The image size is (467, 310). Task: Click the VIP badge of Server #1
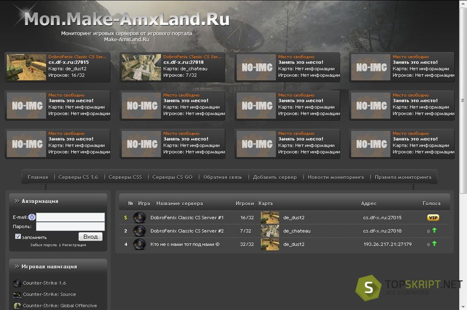point(433,218)
